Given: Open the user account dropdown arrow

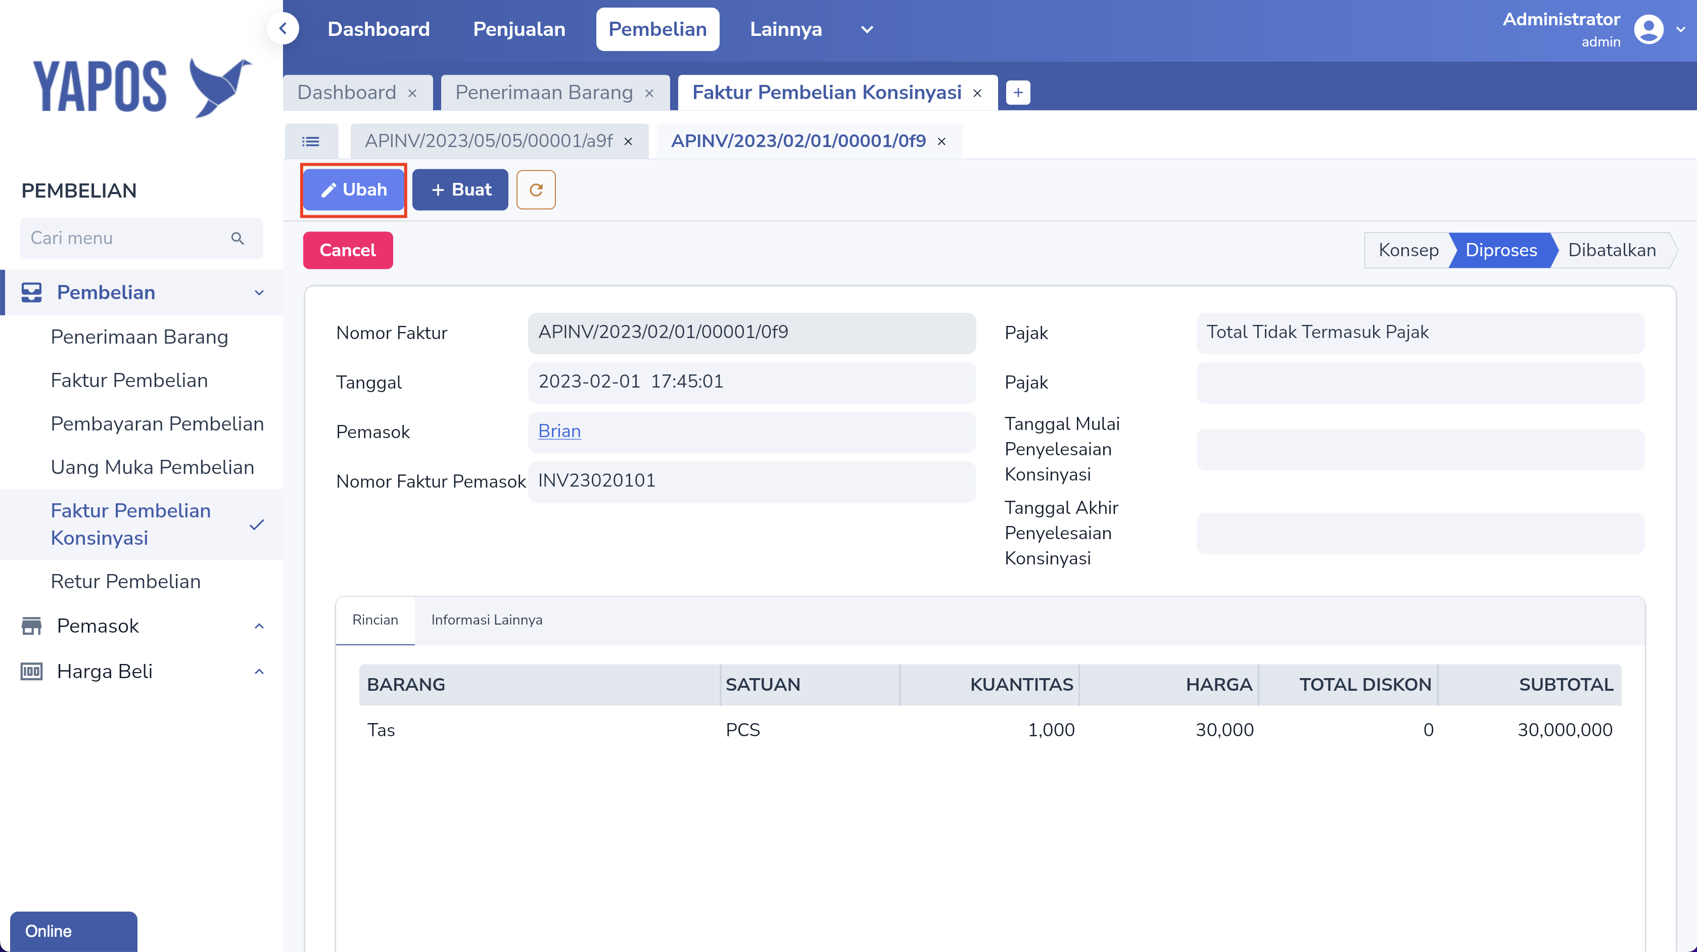Looking at the screenshot, I should point(1680,30).
